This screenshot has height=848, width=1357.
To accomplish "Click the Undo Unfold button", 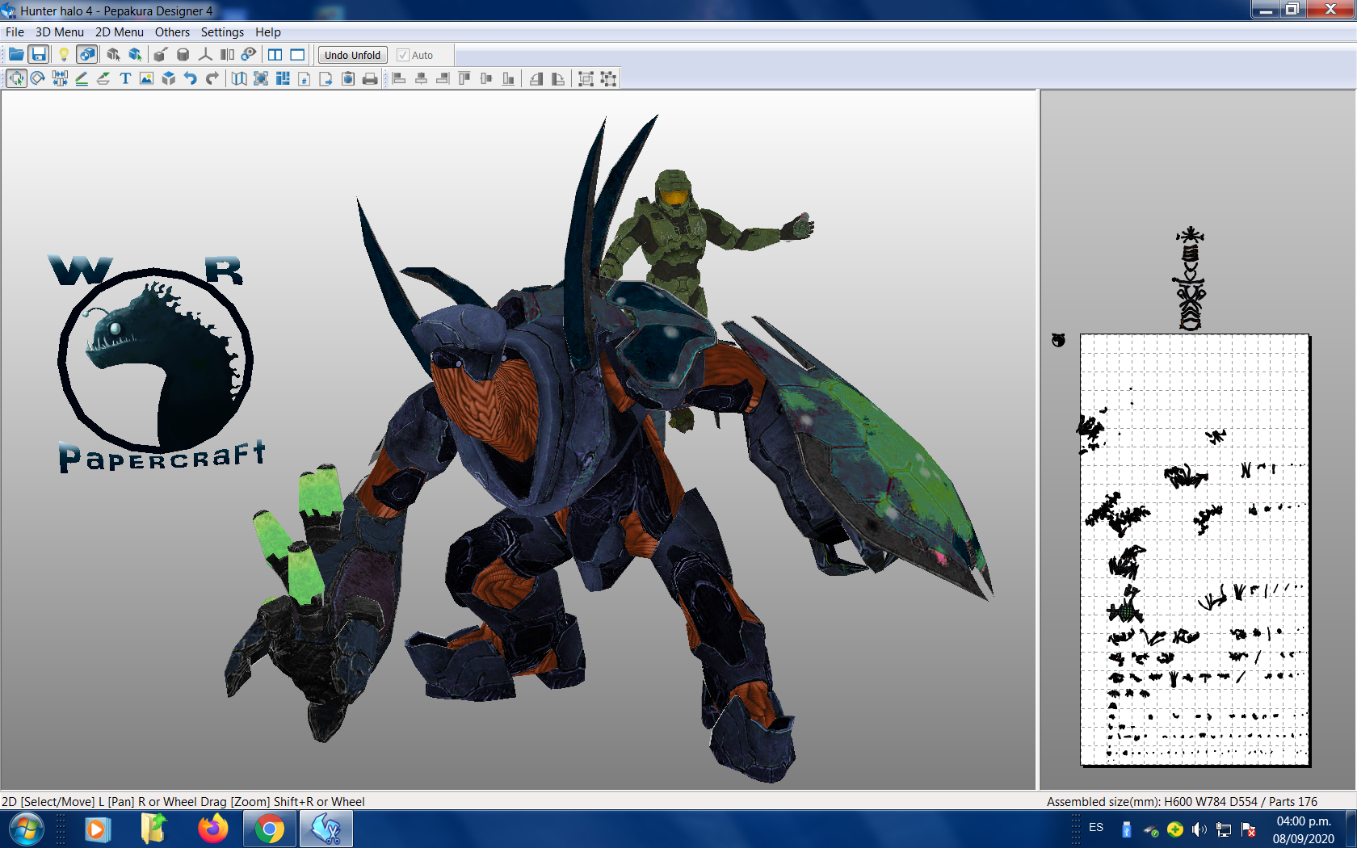I will (x=352, y=55).
